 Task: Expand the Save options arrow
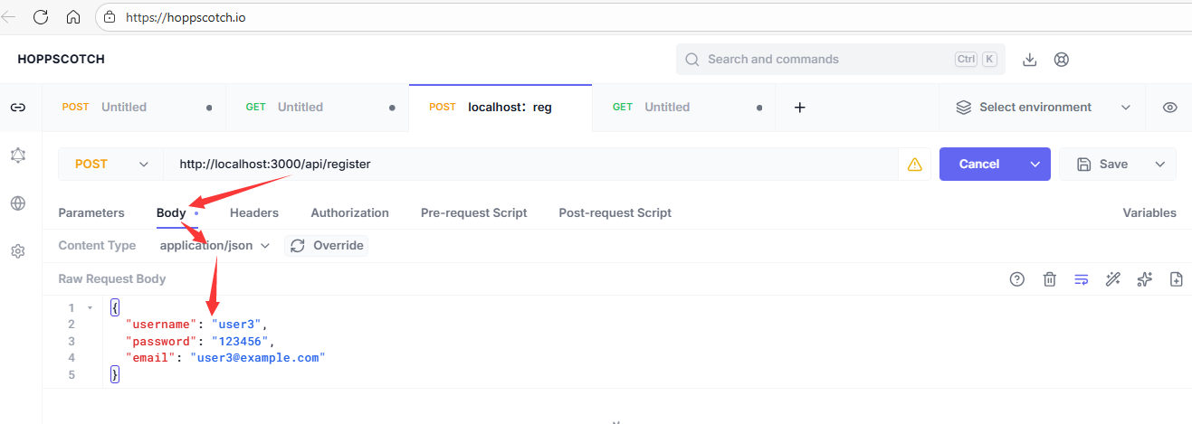point(1160,165)
